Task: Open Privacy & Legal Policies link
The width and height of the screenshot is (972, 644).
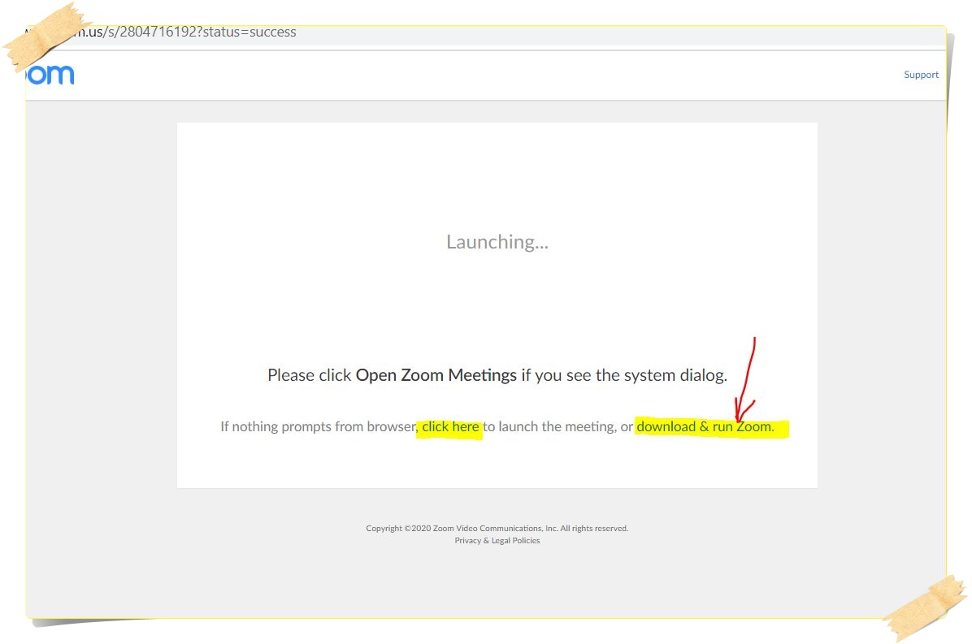Action: (497, 541)
